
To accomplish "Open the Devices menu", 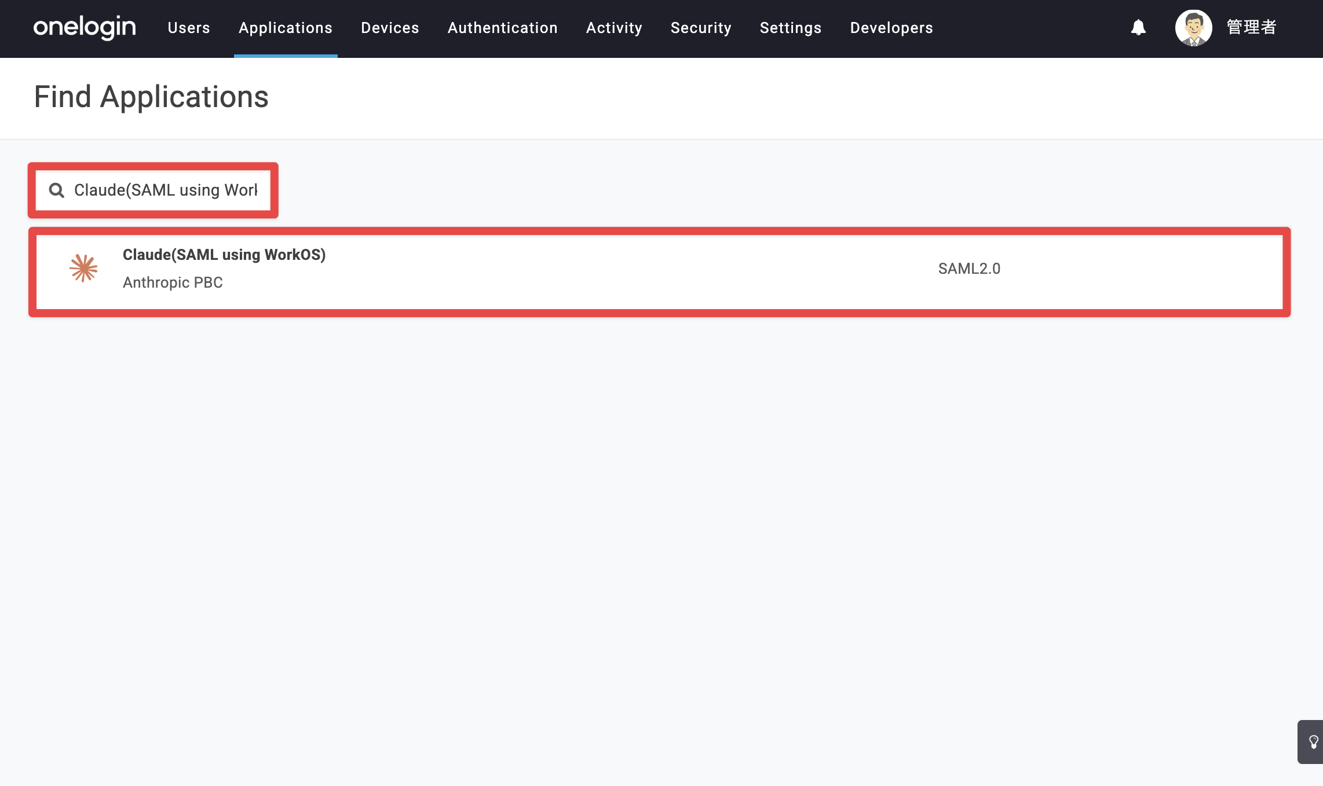I will tap(390, 28).
